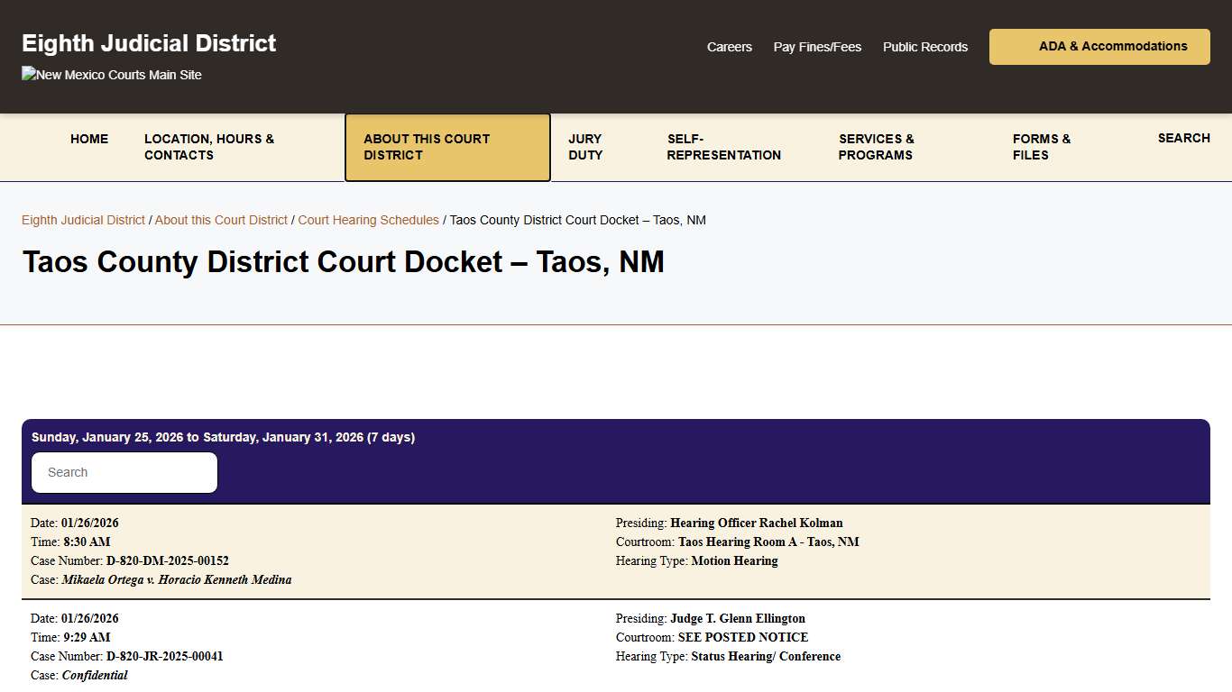Screen dimensions: 1232x692
Task: Expand the SERVICES & PROGRAMS menu
Action: click(876, 147)
